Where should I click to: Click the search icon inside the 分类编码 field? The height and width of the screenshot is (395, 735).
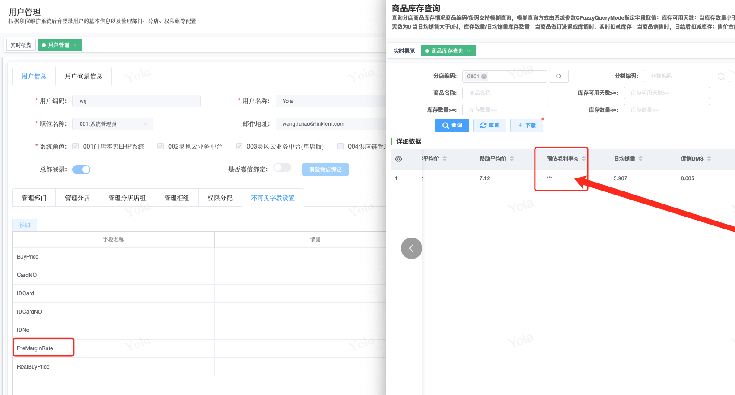[x=721, y=76]
